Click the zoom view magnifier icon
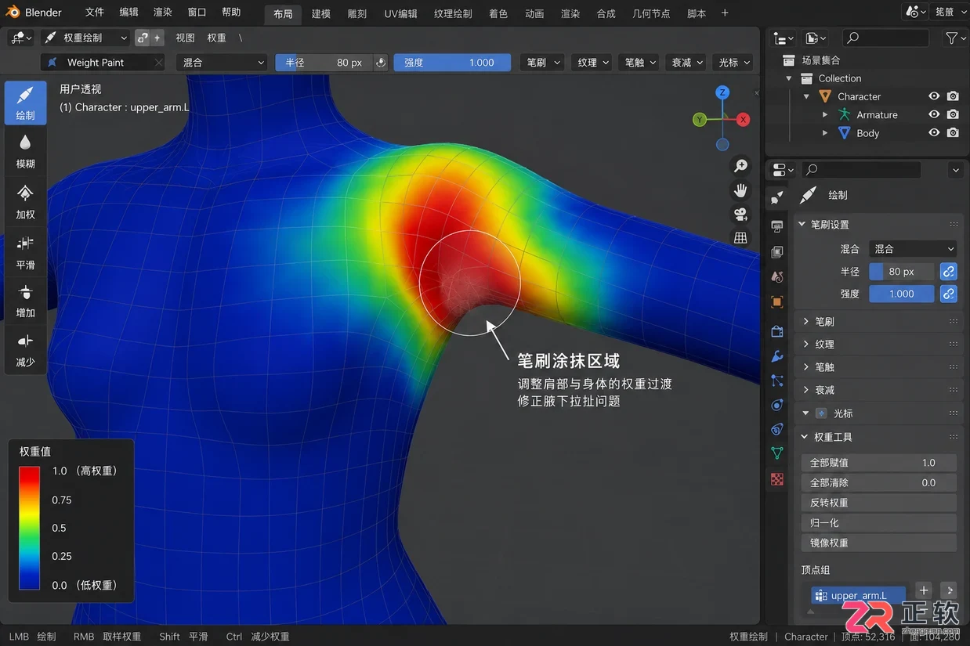This screenshot has height=646, width=970. click(x=740, y=166)
